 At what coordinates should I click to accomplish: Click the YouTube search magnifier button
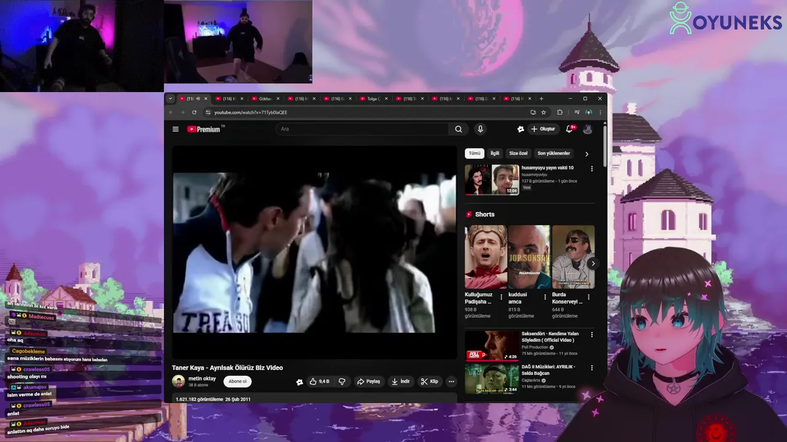point(458,129)
